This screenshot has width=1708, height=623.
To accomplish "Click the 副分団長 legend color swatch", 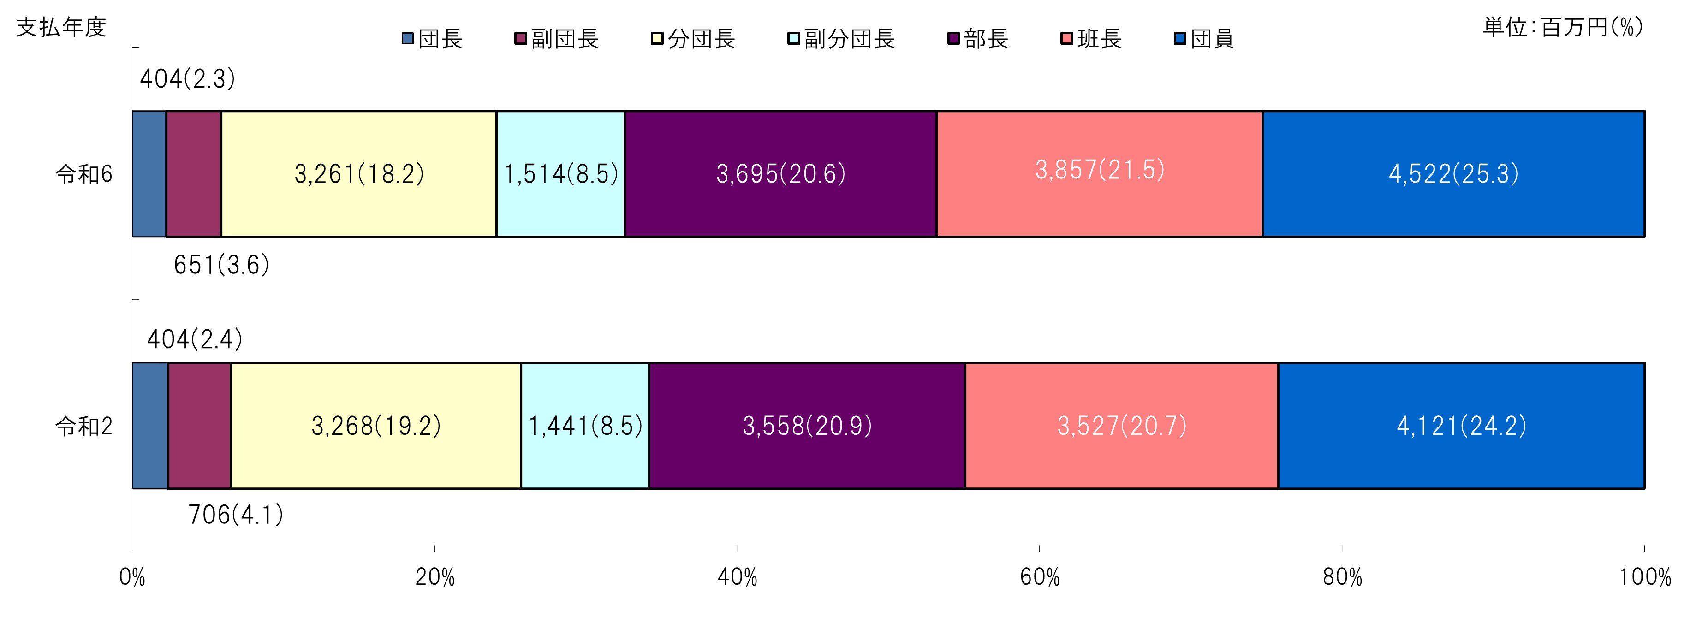I will tap(794, 38).
